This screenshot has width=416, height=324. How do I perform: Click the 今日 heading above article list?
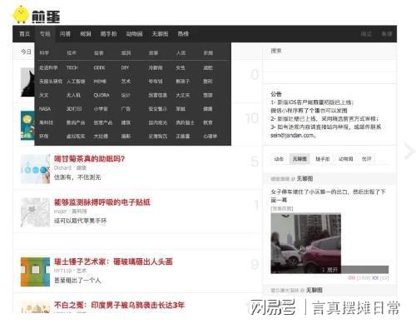[26, 52]
